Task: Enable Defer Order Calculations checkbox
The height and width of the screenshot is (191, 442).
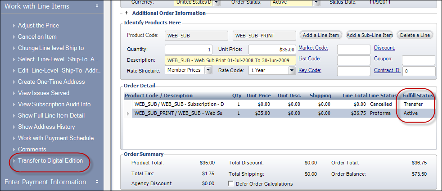Action: tap(231, 184)
